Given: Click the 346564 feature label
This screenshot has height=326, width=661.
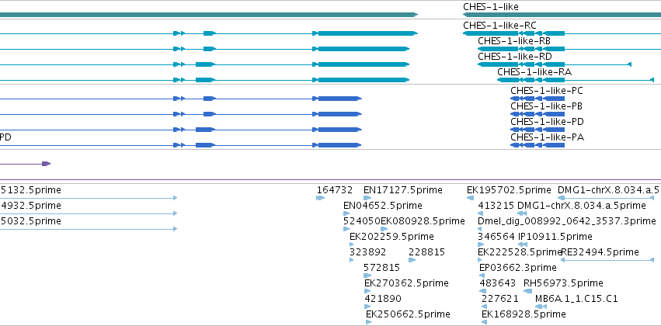Looking at the screenshot, I should (496, 237).
